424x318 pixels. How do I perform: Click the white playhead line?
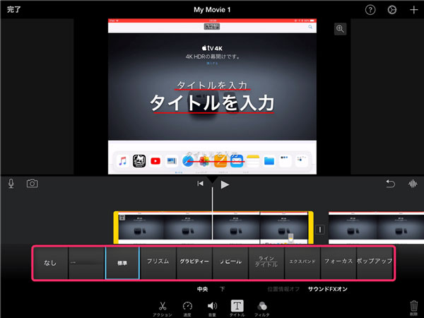pyautogui.click(x=212, y=213)
